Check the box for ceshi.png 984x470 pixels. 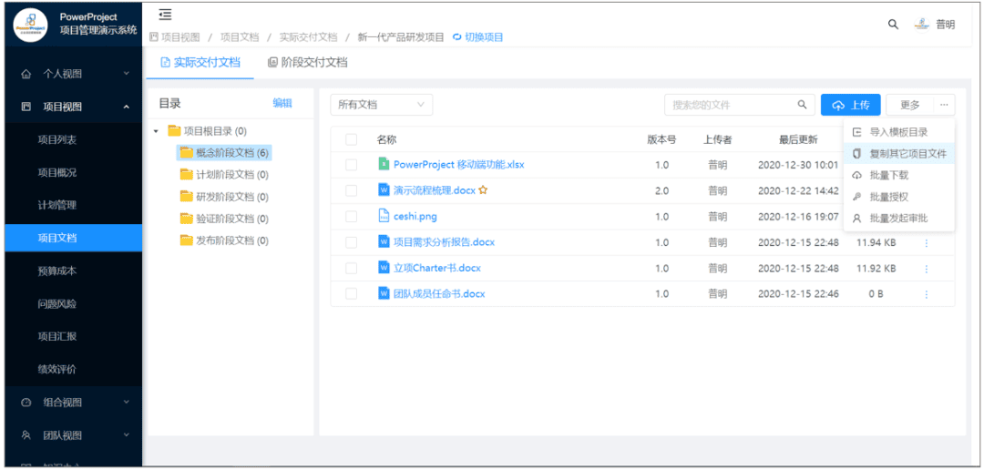pyautogui.click(x=352, y=217)
